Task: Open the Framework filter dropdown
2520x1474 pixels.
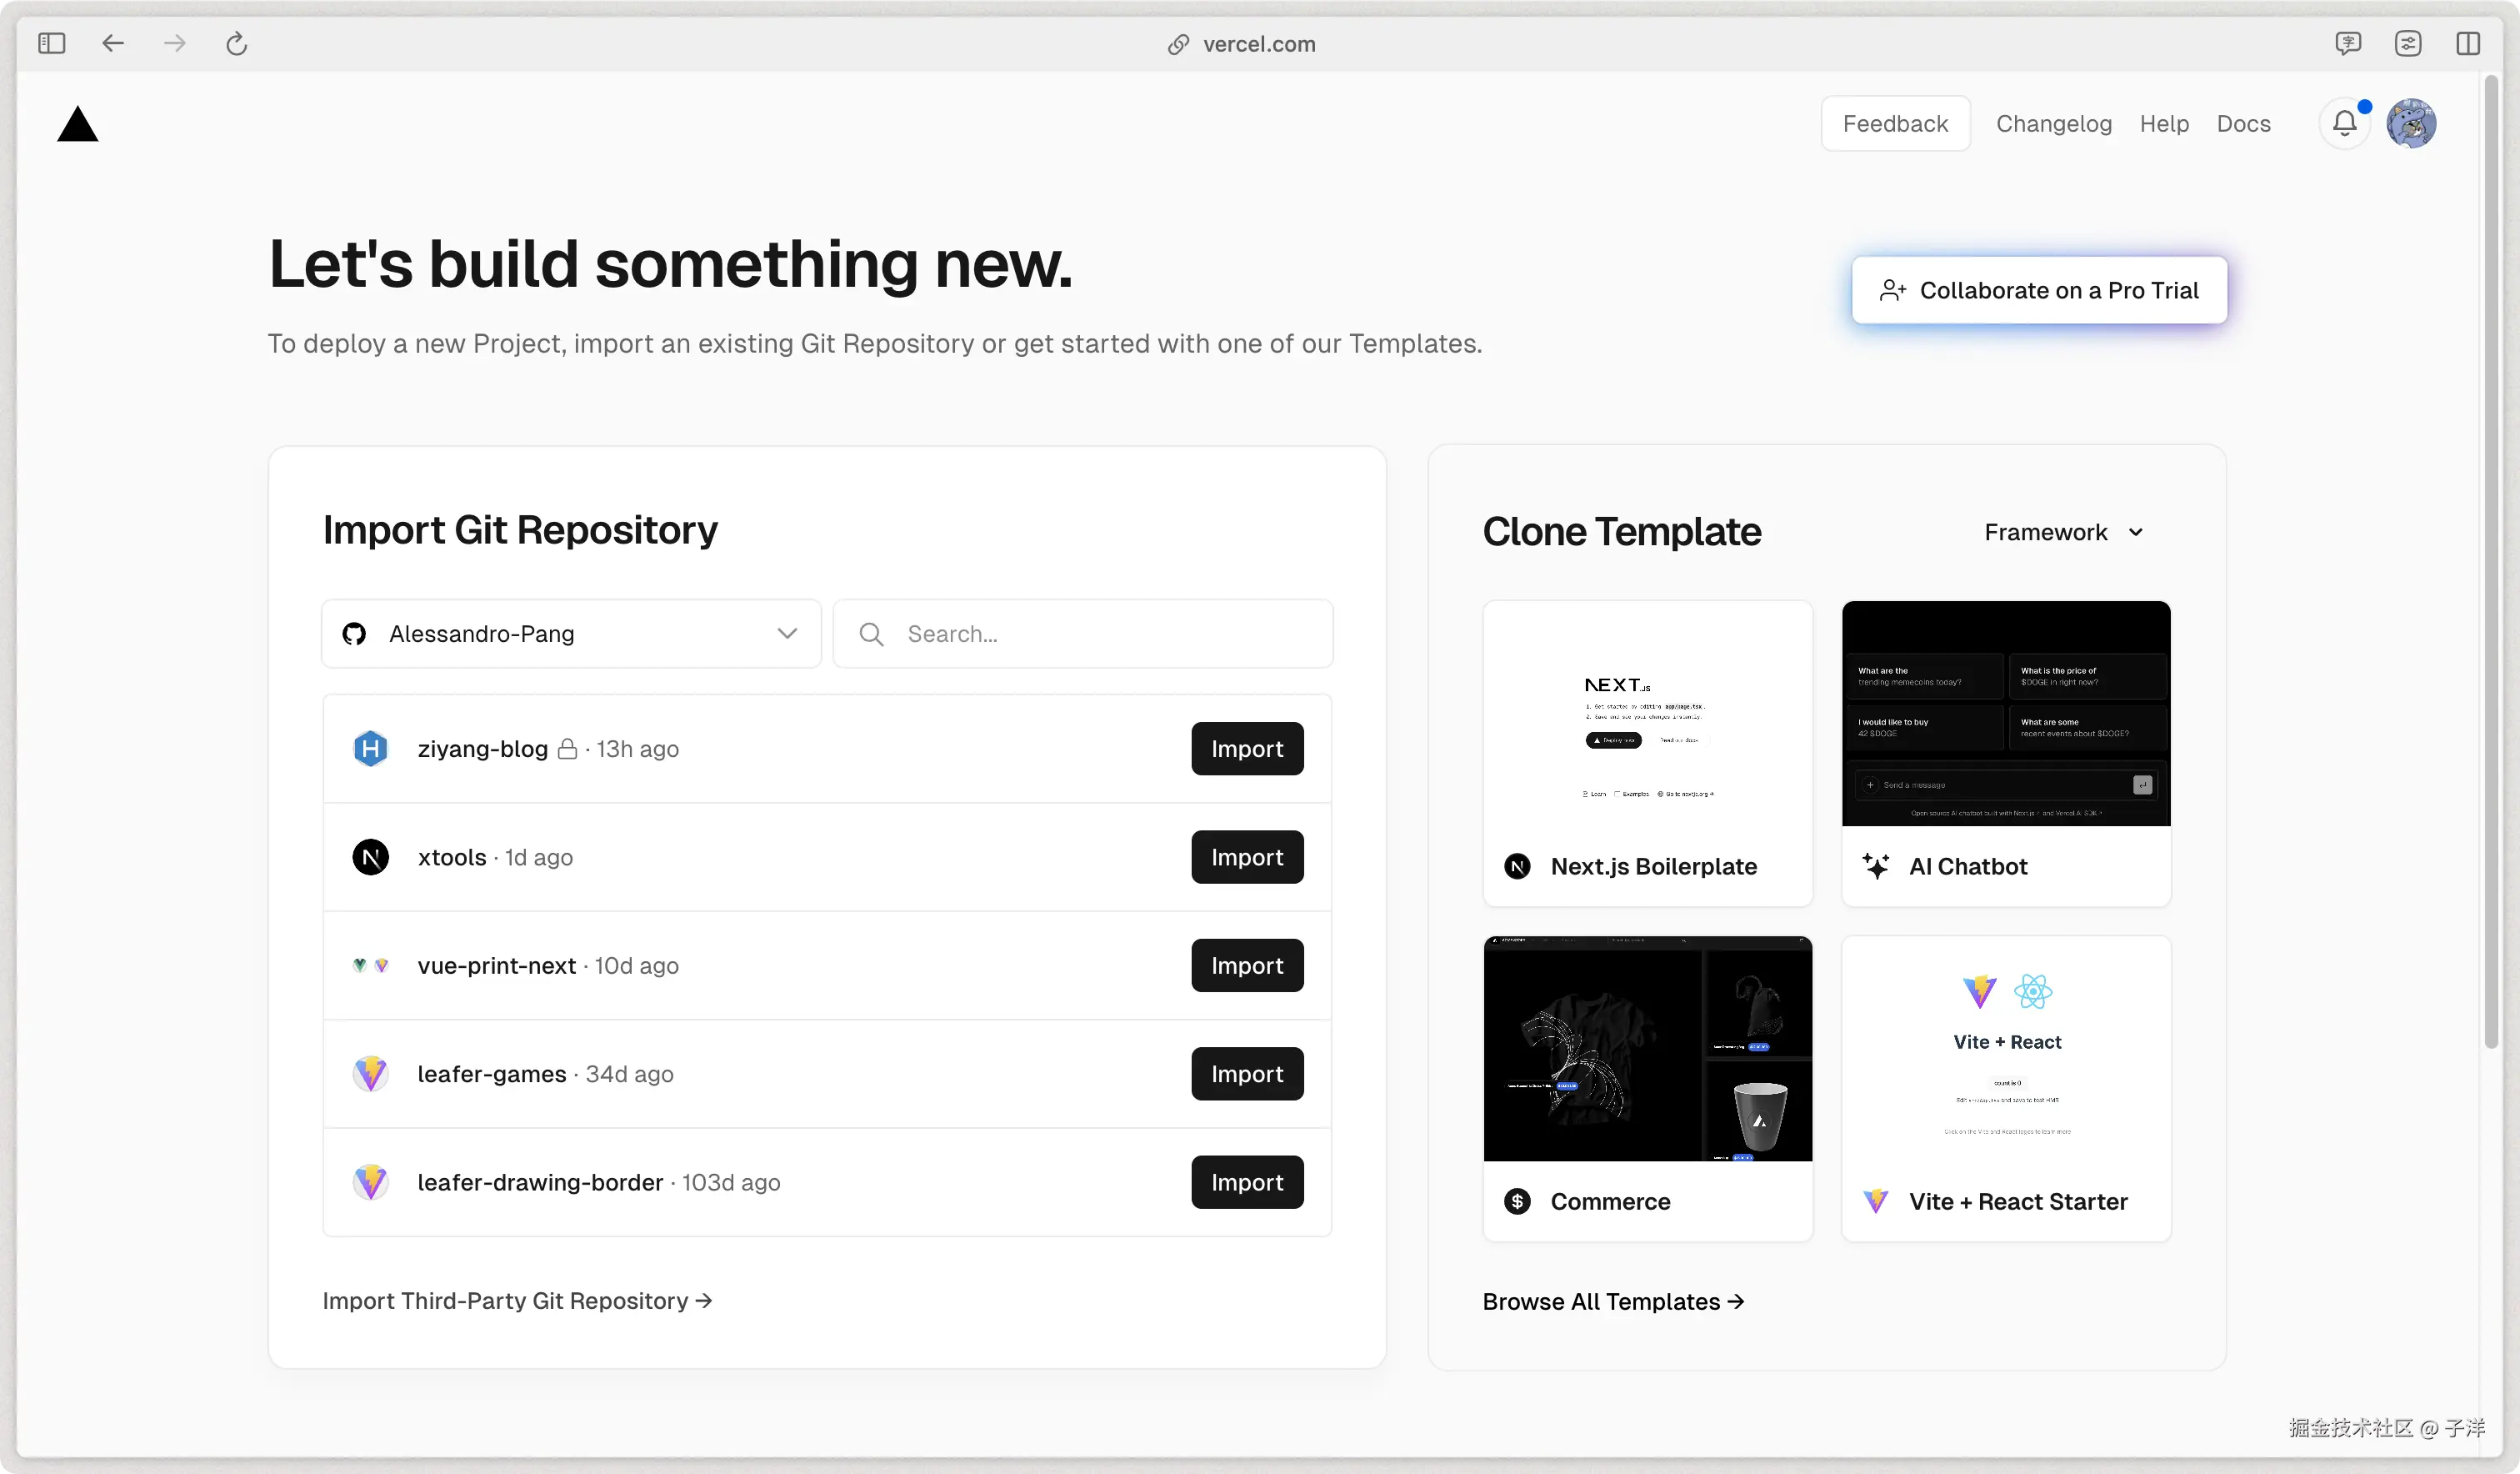Action: pos(2063,533)
